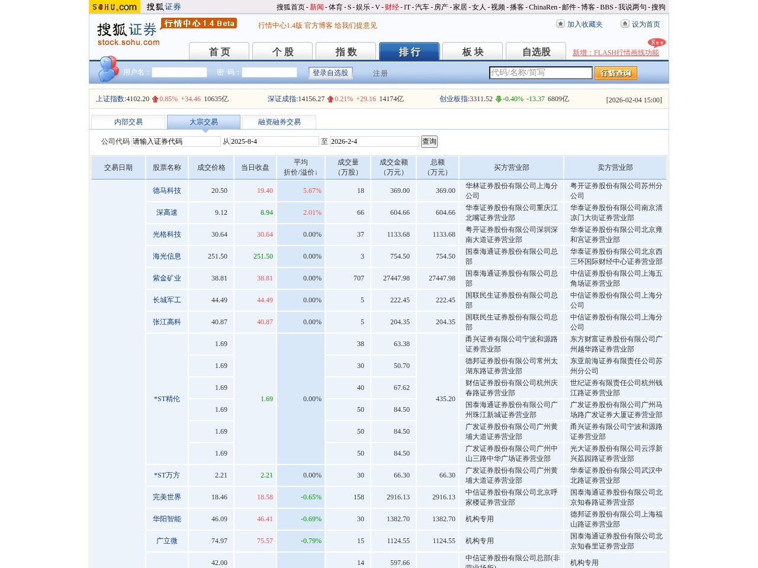Click the end date field 2026-2-4
Viewport: 758px width, 568px height.
[374, 141]
